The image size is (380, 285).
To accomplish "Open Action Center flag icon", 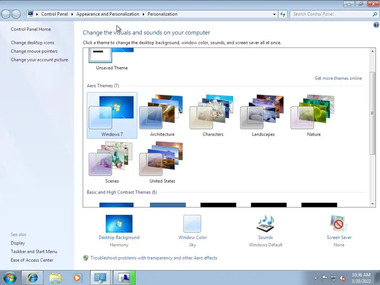I will (324, 278).
